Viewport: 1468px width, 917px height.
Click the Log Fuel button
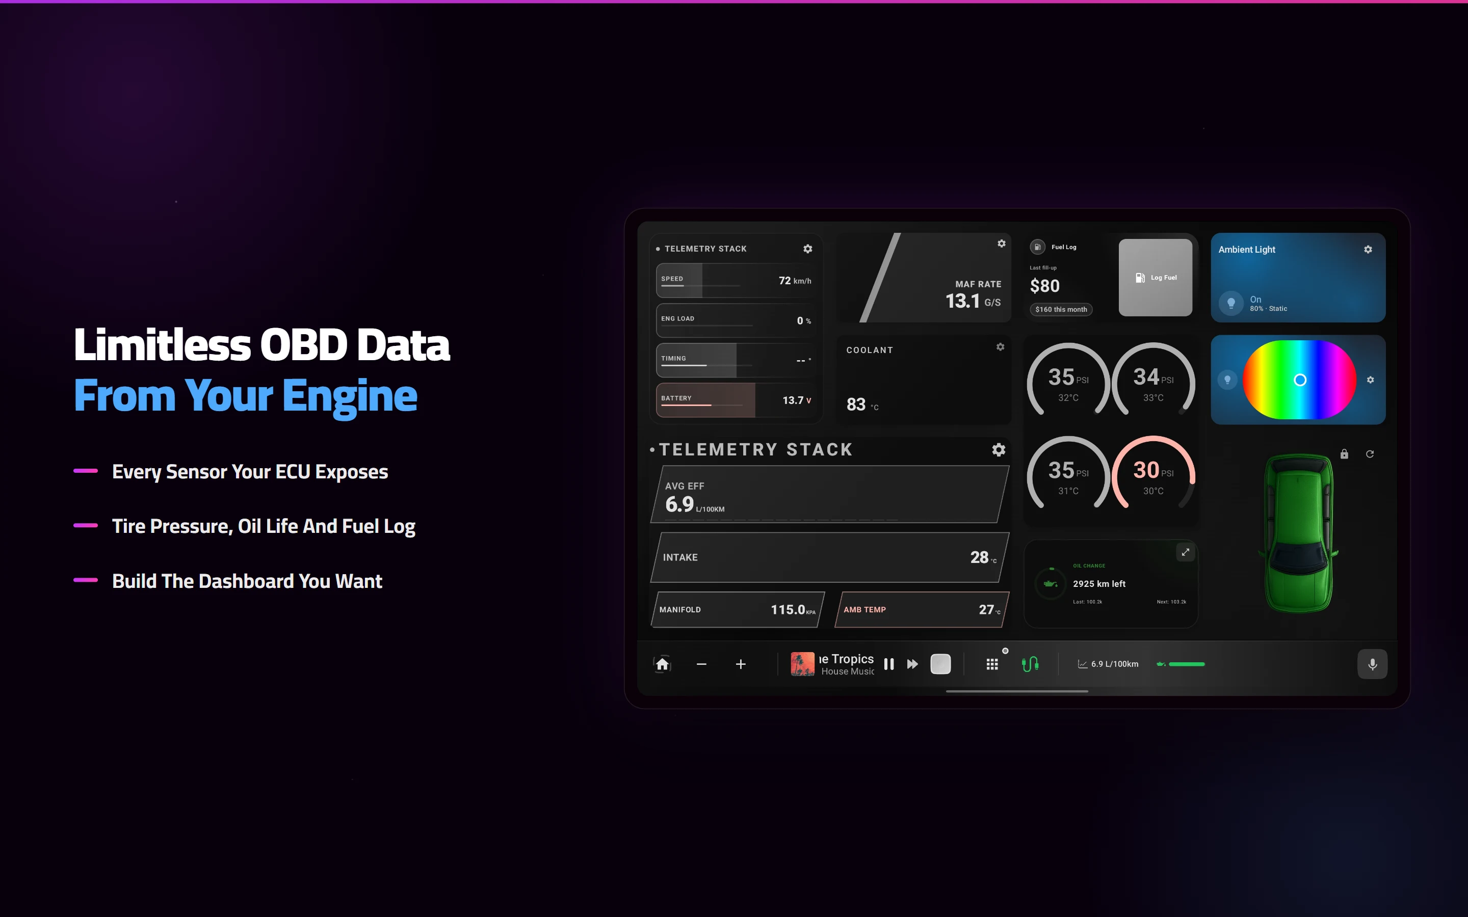tap(1156, 277)
